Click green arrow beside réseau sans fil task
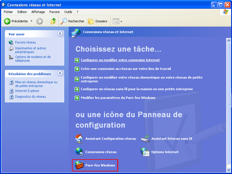The height and width of the screenshot is (174, 232). pyautogui.click(x=77, y=89)
